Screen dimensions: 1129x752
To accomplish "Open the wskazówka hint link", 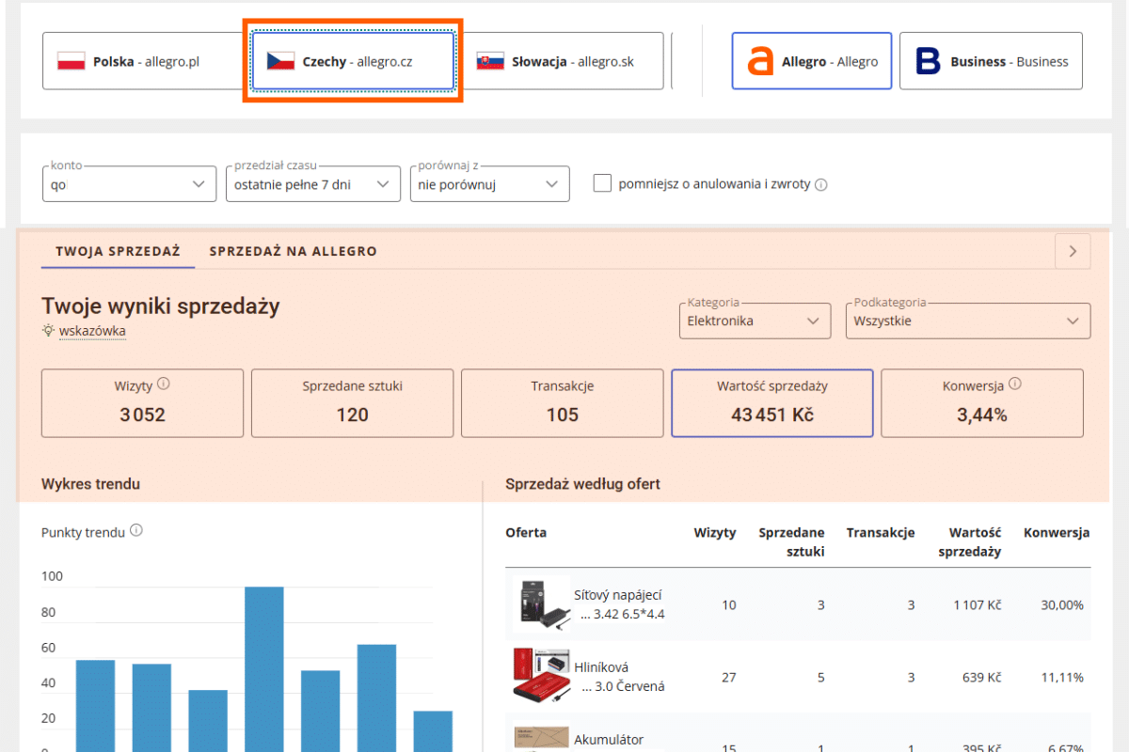I will point(92,331).
